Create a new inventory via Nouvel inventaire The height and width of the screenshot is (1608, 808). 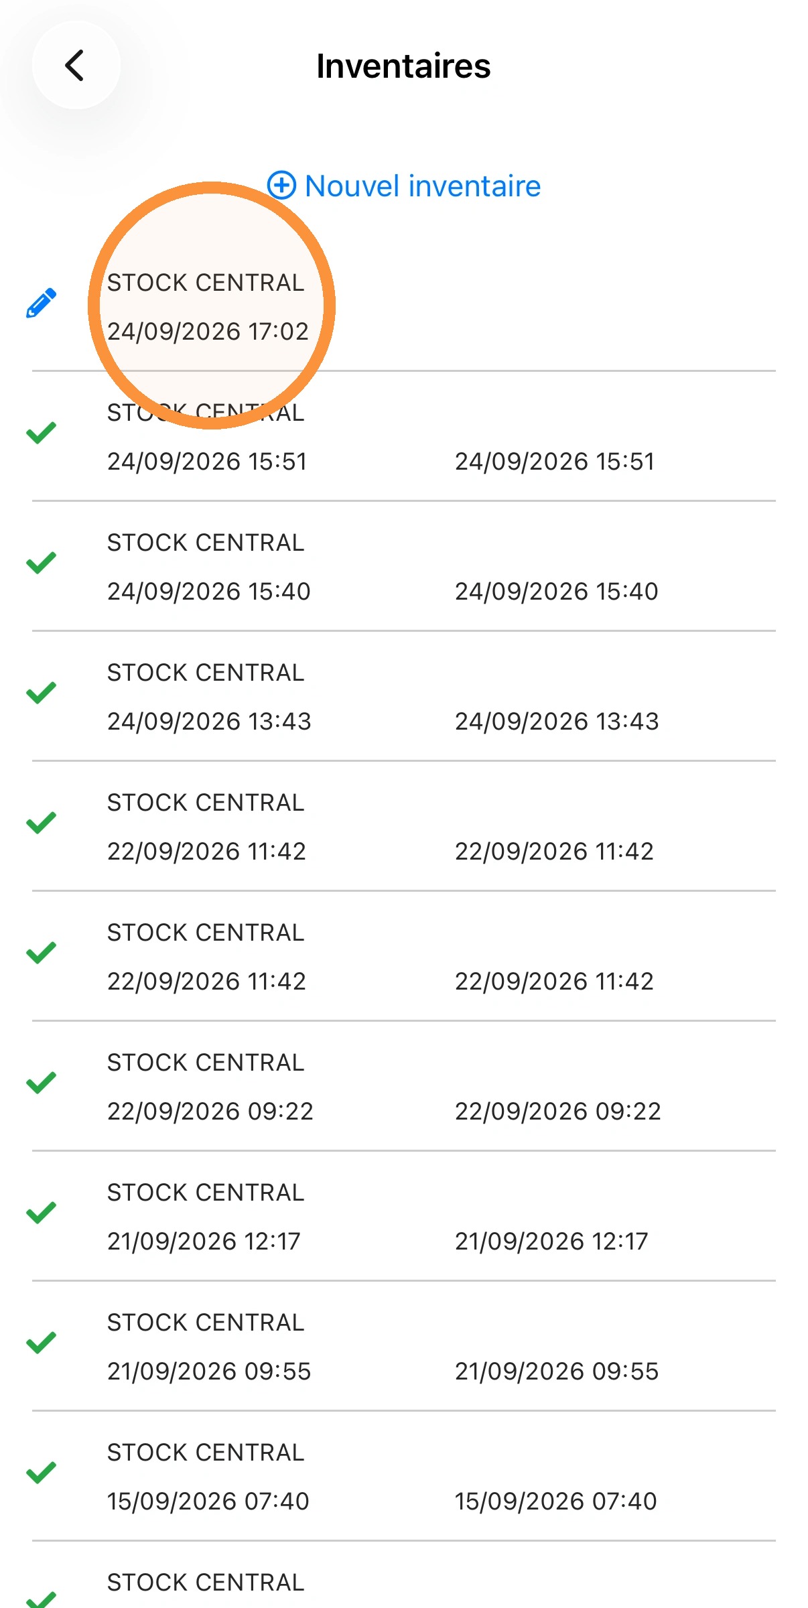(404, 186)
